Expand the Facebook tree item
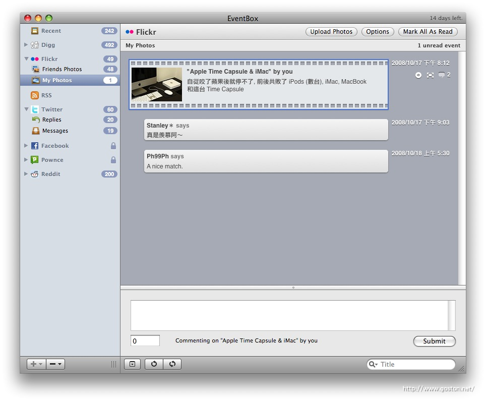Image resolution: width=486 pixels, height=401 pixels. [x=26, y=146]
